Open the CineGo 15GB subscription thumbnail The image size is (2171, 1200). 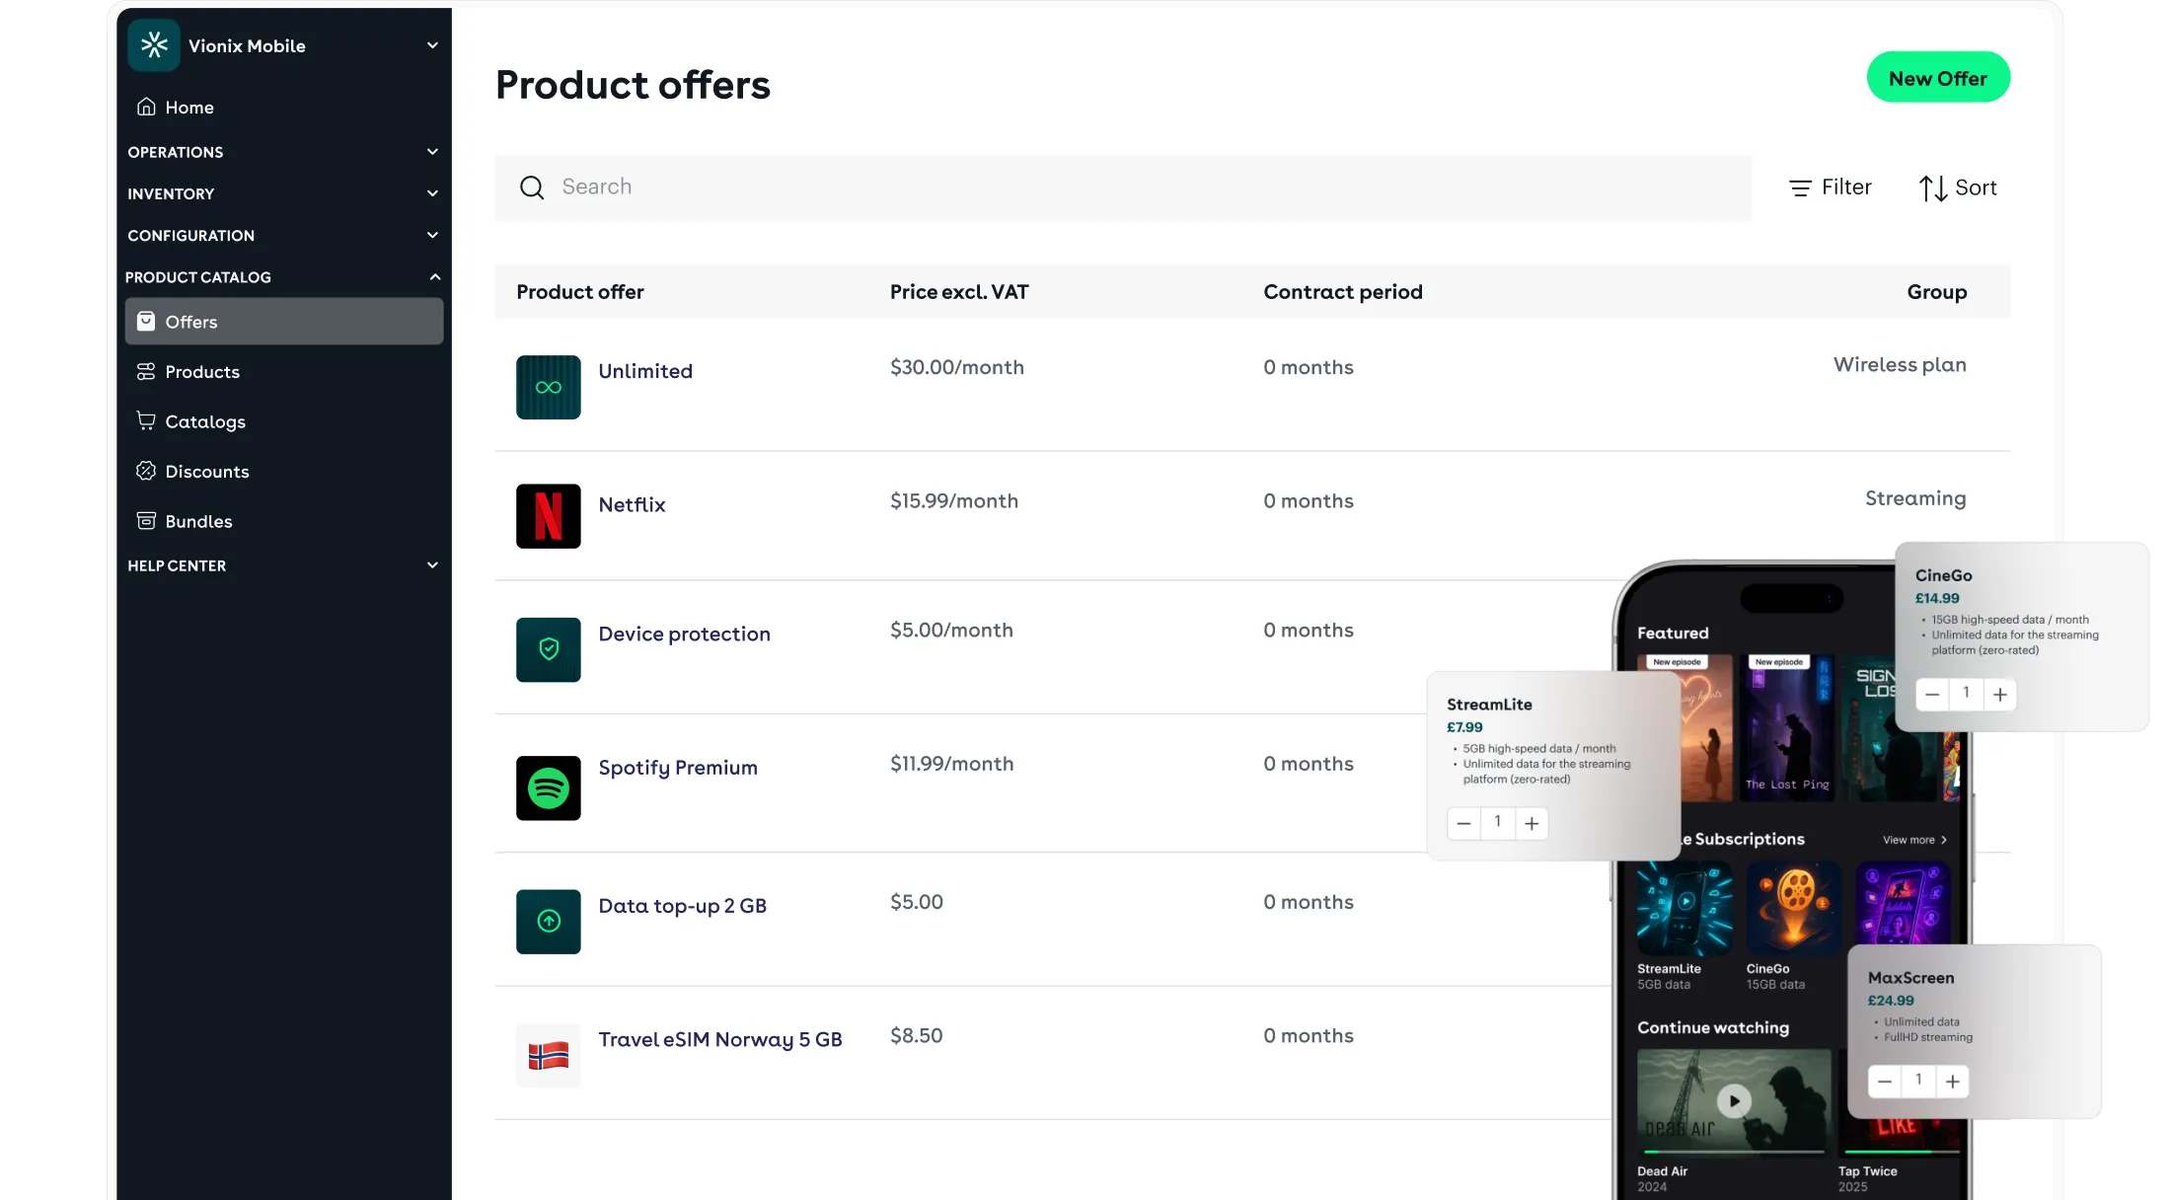[1793, 909]
